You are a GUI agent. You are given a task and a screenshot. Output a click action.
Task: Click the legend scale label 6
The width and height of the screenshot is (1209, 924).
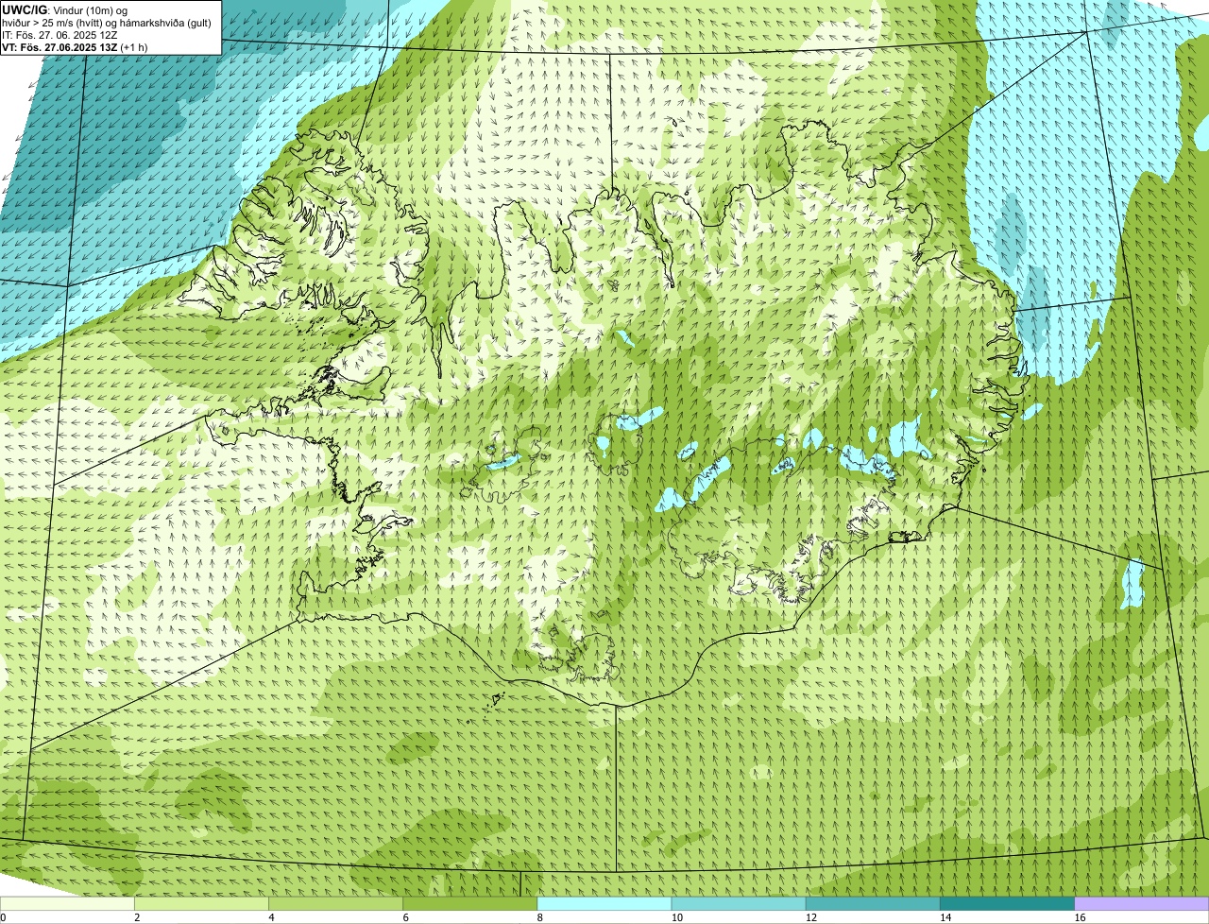click(x=406, y=917)
